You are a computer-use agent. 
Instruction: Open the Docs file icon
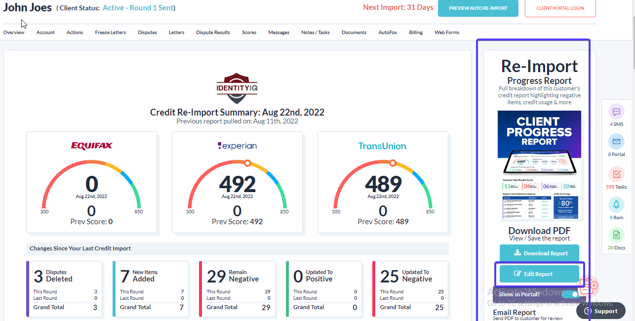click(x=616, y=235)
